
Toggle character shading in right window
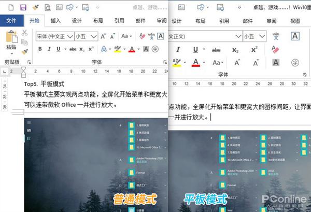pyautogui.click(x=276, y=63)
